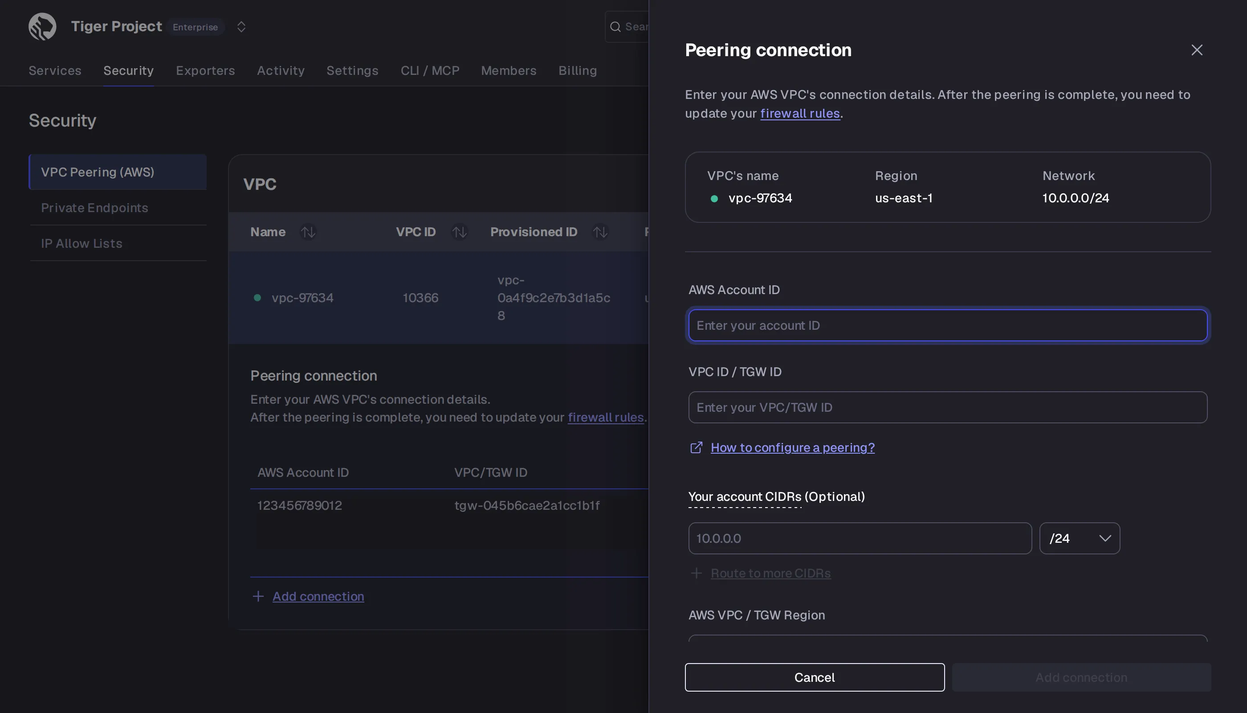The image size is (1247, 713).
Task: Click the plus icon beside Route to more CIDRs
Action: tap(696, 573)
